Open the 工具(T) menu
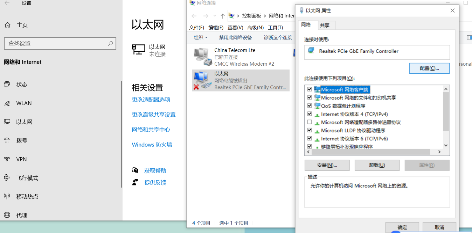This screenshot has height=233, width=472. (x=276, y=28)
